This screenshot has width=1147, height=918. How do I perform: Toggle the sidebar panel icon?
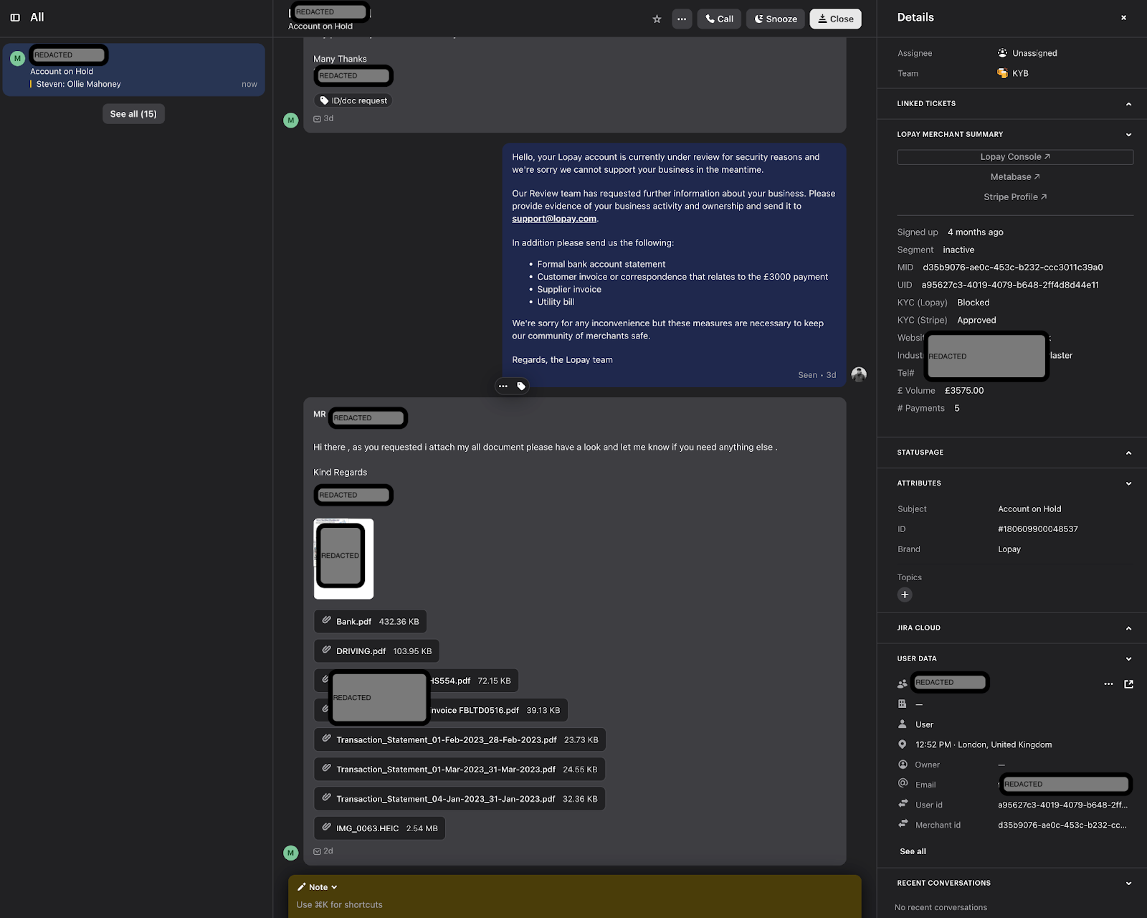click(15, 17)
